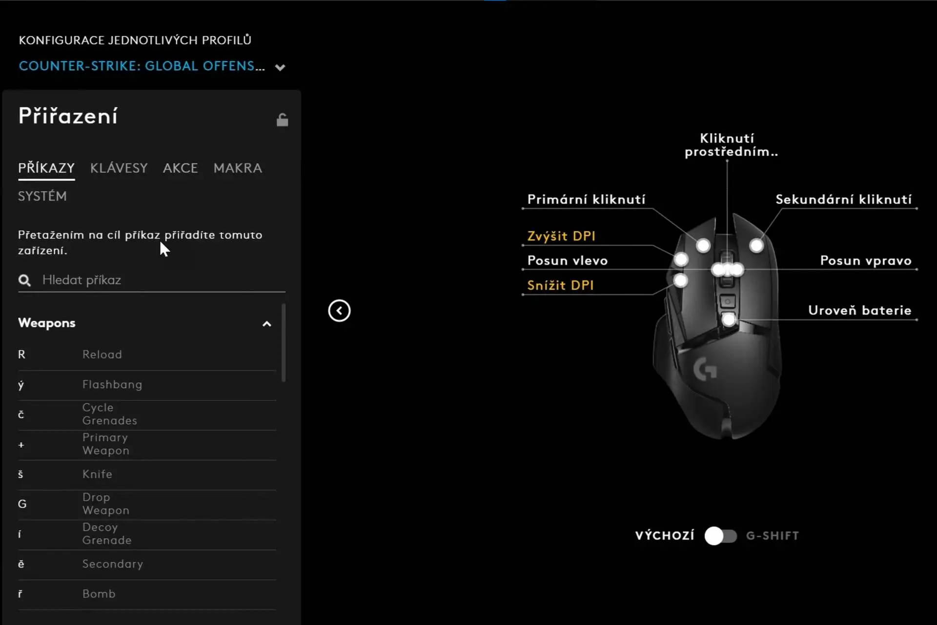Image resolution: width=937 pixels, height=625 pixels.
Task: Select the Sekundární kliknutí button dot on mouse
Action: tap(756, 245)
